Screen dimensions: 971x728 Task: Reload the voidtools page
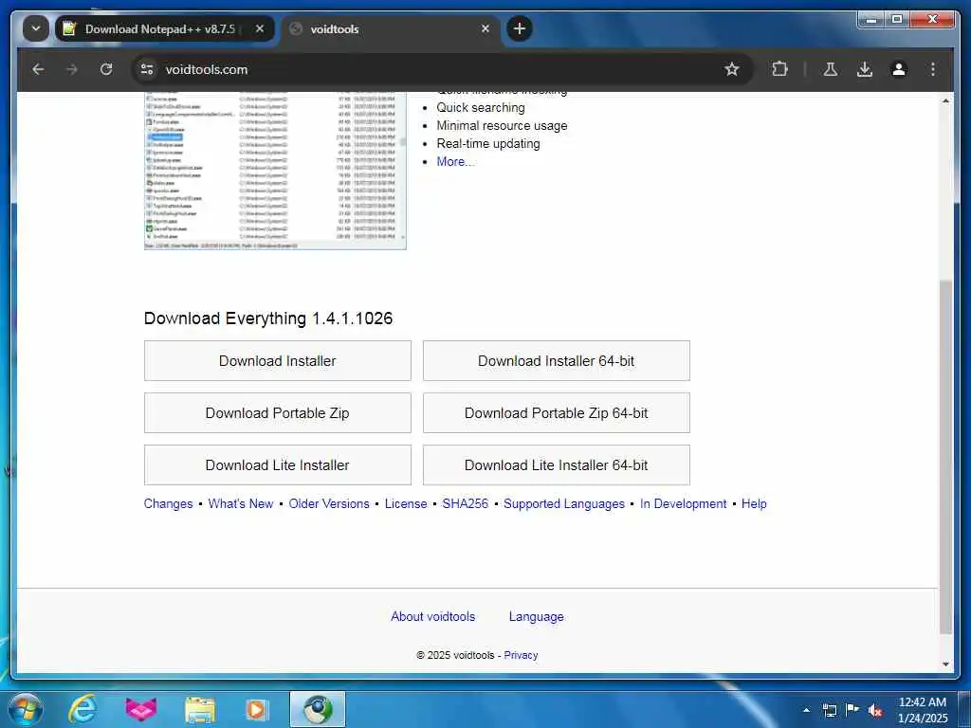point(106,69)
